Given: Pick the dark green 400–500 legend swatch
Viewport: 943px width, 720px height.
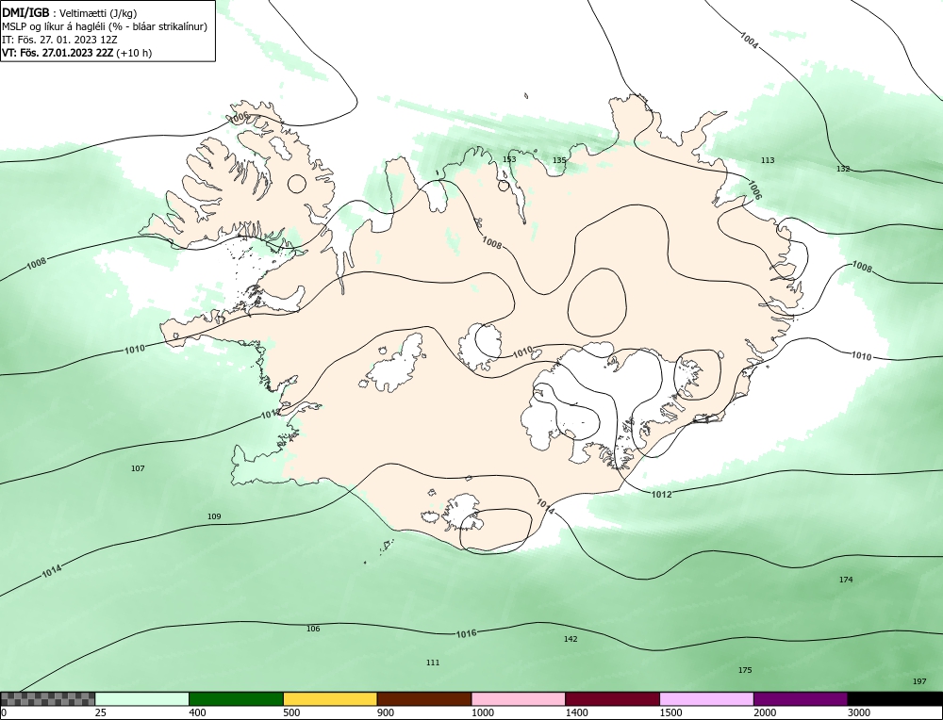Looking at the screenshot, I should 236,698.
